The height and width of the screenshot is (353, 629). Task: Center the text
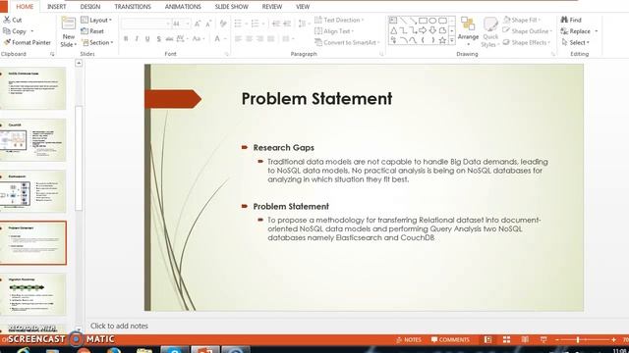(249, 39)
